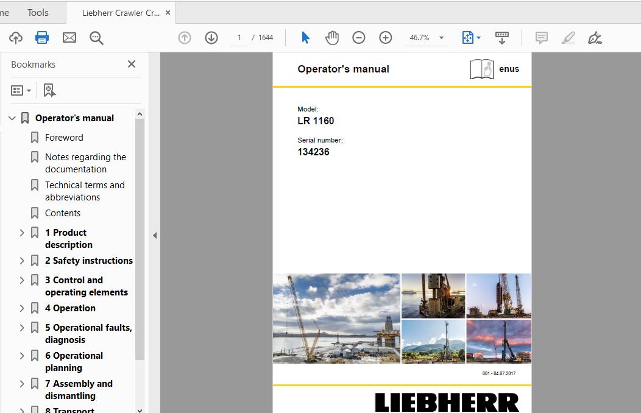The width and height of the screenshot is (641, 413).
Task: Click the mountain landscape crane photo
Action: point(433,342)
